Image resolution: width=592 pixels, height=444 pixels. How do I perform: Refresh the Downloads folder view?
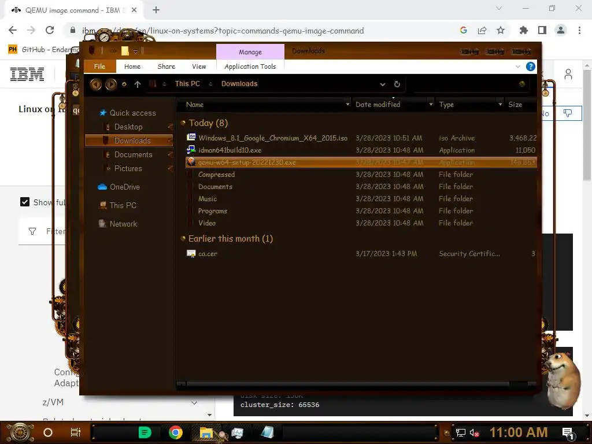pyautogui.click(x=397, y=84)
